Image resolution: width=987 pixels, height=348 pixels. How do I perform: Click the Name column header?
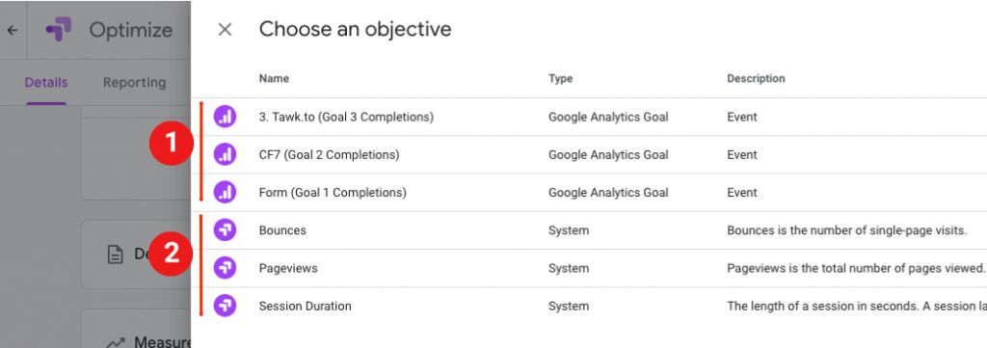coord(274,79)
